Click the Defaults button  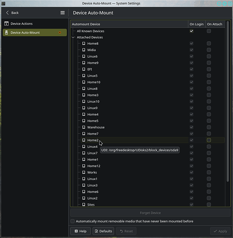pos(103,231)
